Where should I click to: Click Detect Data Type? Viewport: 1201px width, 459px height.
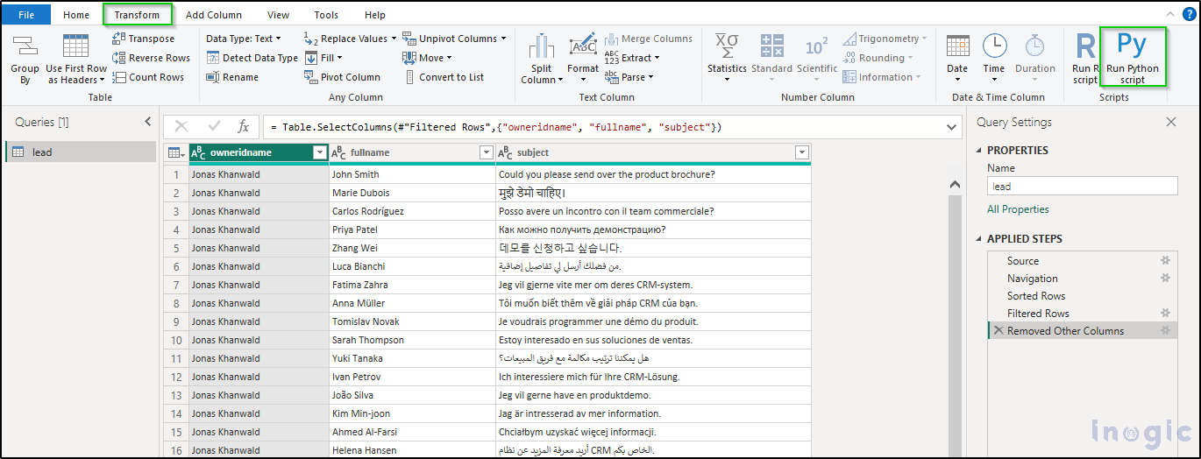coord(252,58)
